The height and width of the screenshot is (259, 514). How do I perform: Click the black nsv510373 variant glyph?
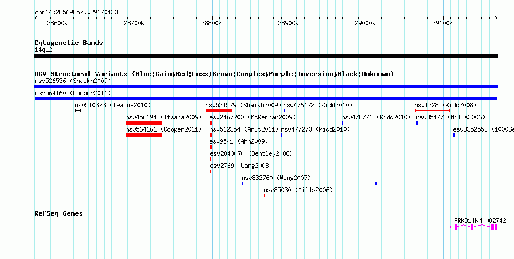pos(78,111)
